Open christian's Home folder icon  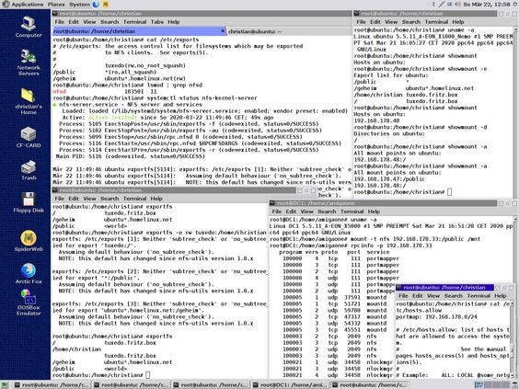pyautogui.click(x=29, y=101)
